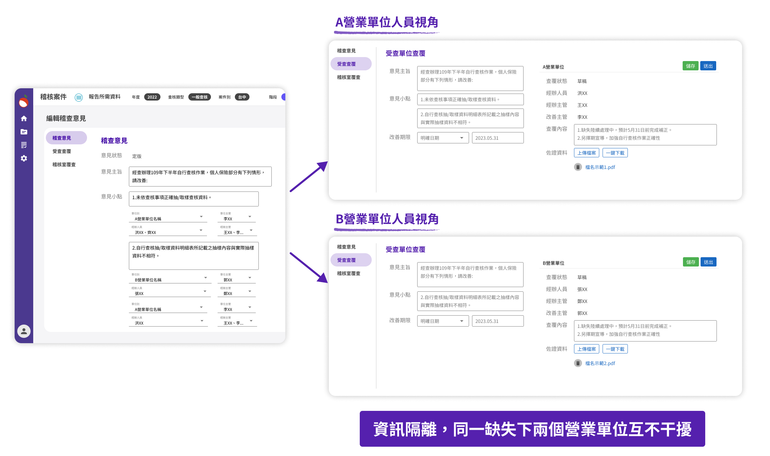Open the 檔名示範2.pdf file link
Screen dimensions: 770x456
[600, 363]
